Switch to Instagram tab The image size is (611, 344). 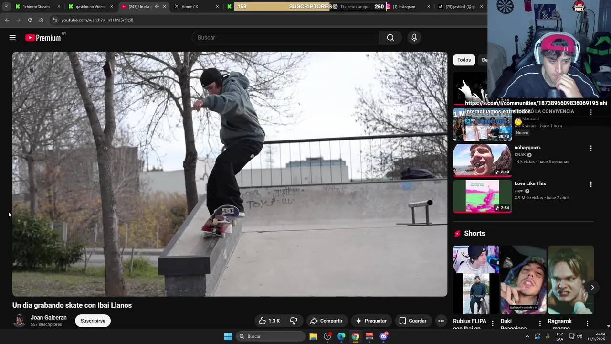click(404, 7)
